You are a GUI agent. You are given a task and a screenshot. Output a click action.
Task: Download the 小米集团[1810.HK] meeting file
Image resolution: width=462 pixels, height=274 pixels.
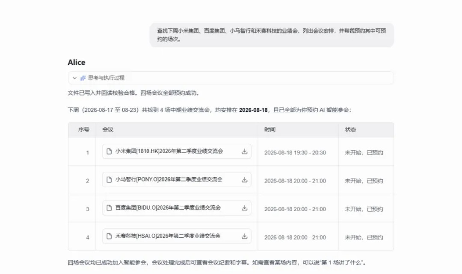tap(244, 152)
